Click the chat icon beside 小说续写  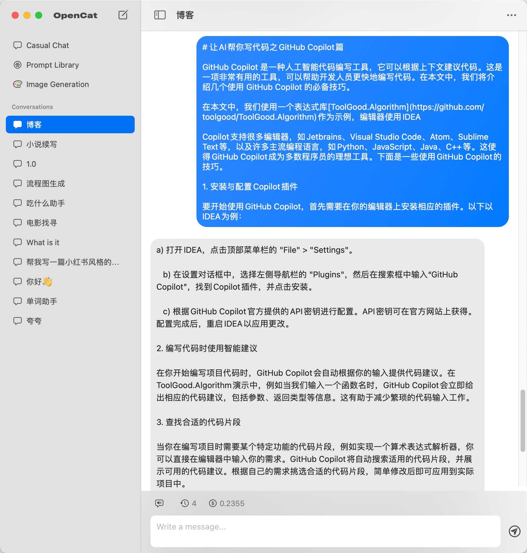[x=18, y=144]
